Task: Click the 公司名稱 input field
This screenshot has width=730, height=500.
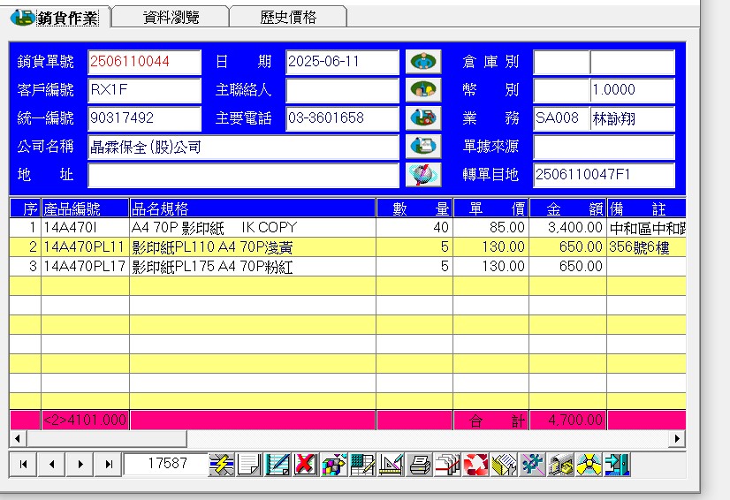Action: pyautogui.click(x=243, y=148)
